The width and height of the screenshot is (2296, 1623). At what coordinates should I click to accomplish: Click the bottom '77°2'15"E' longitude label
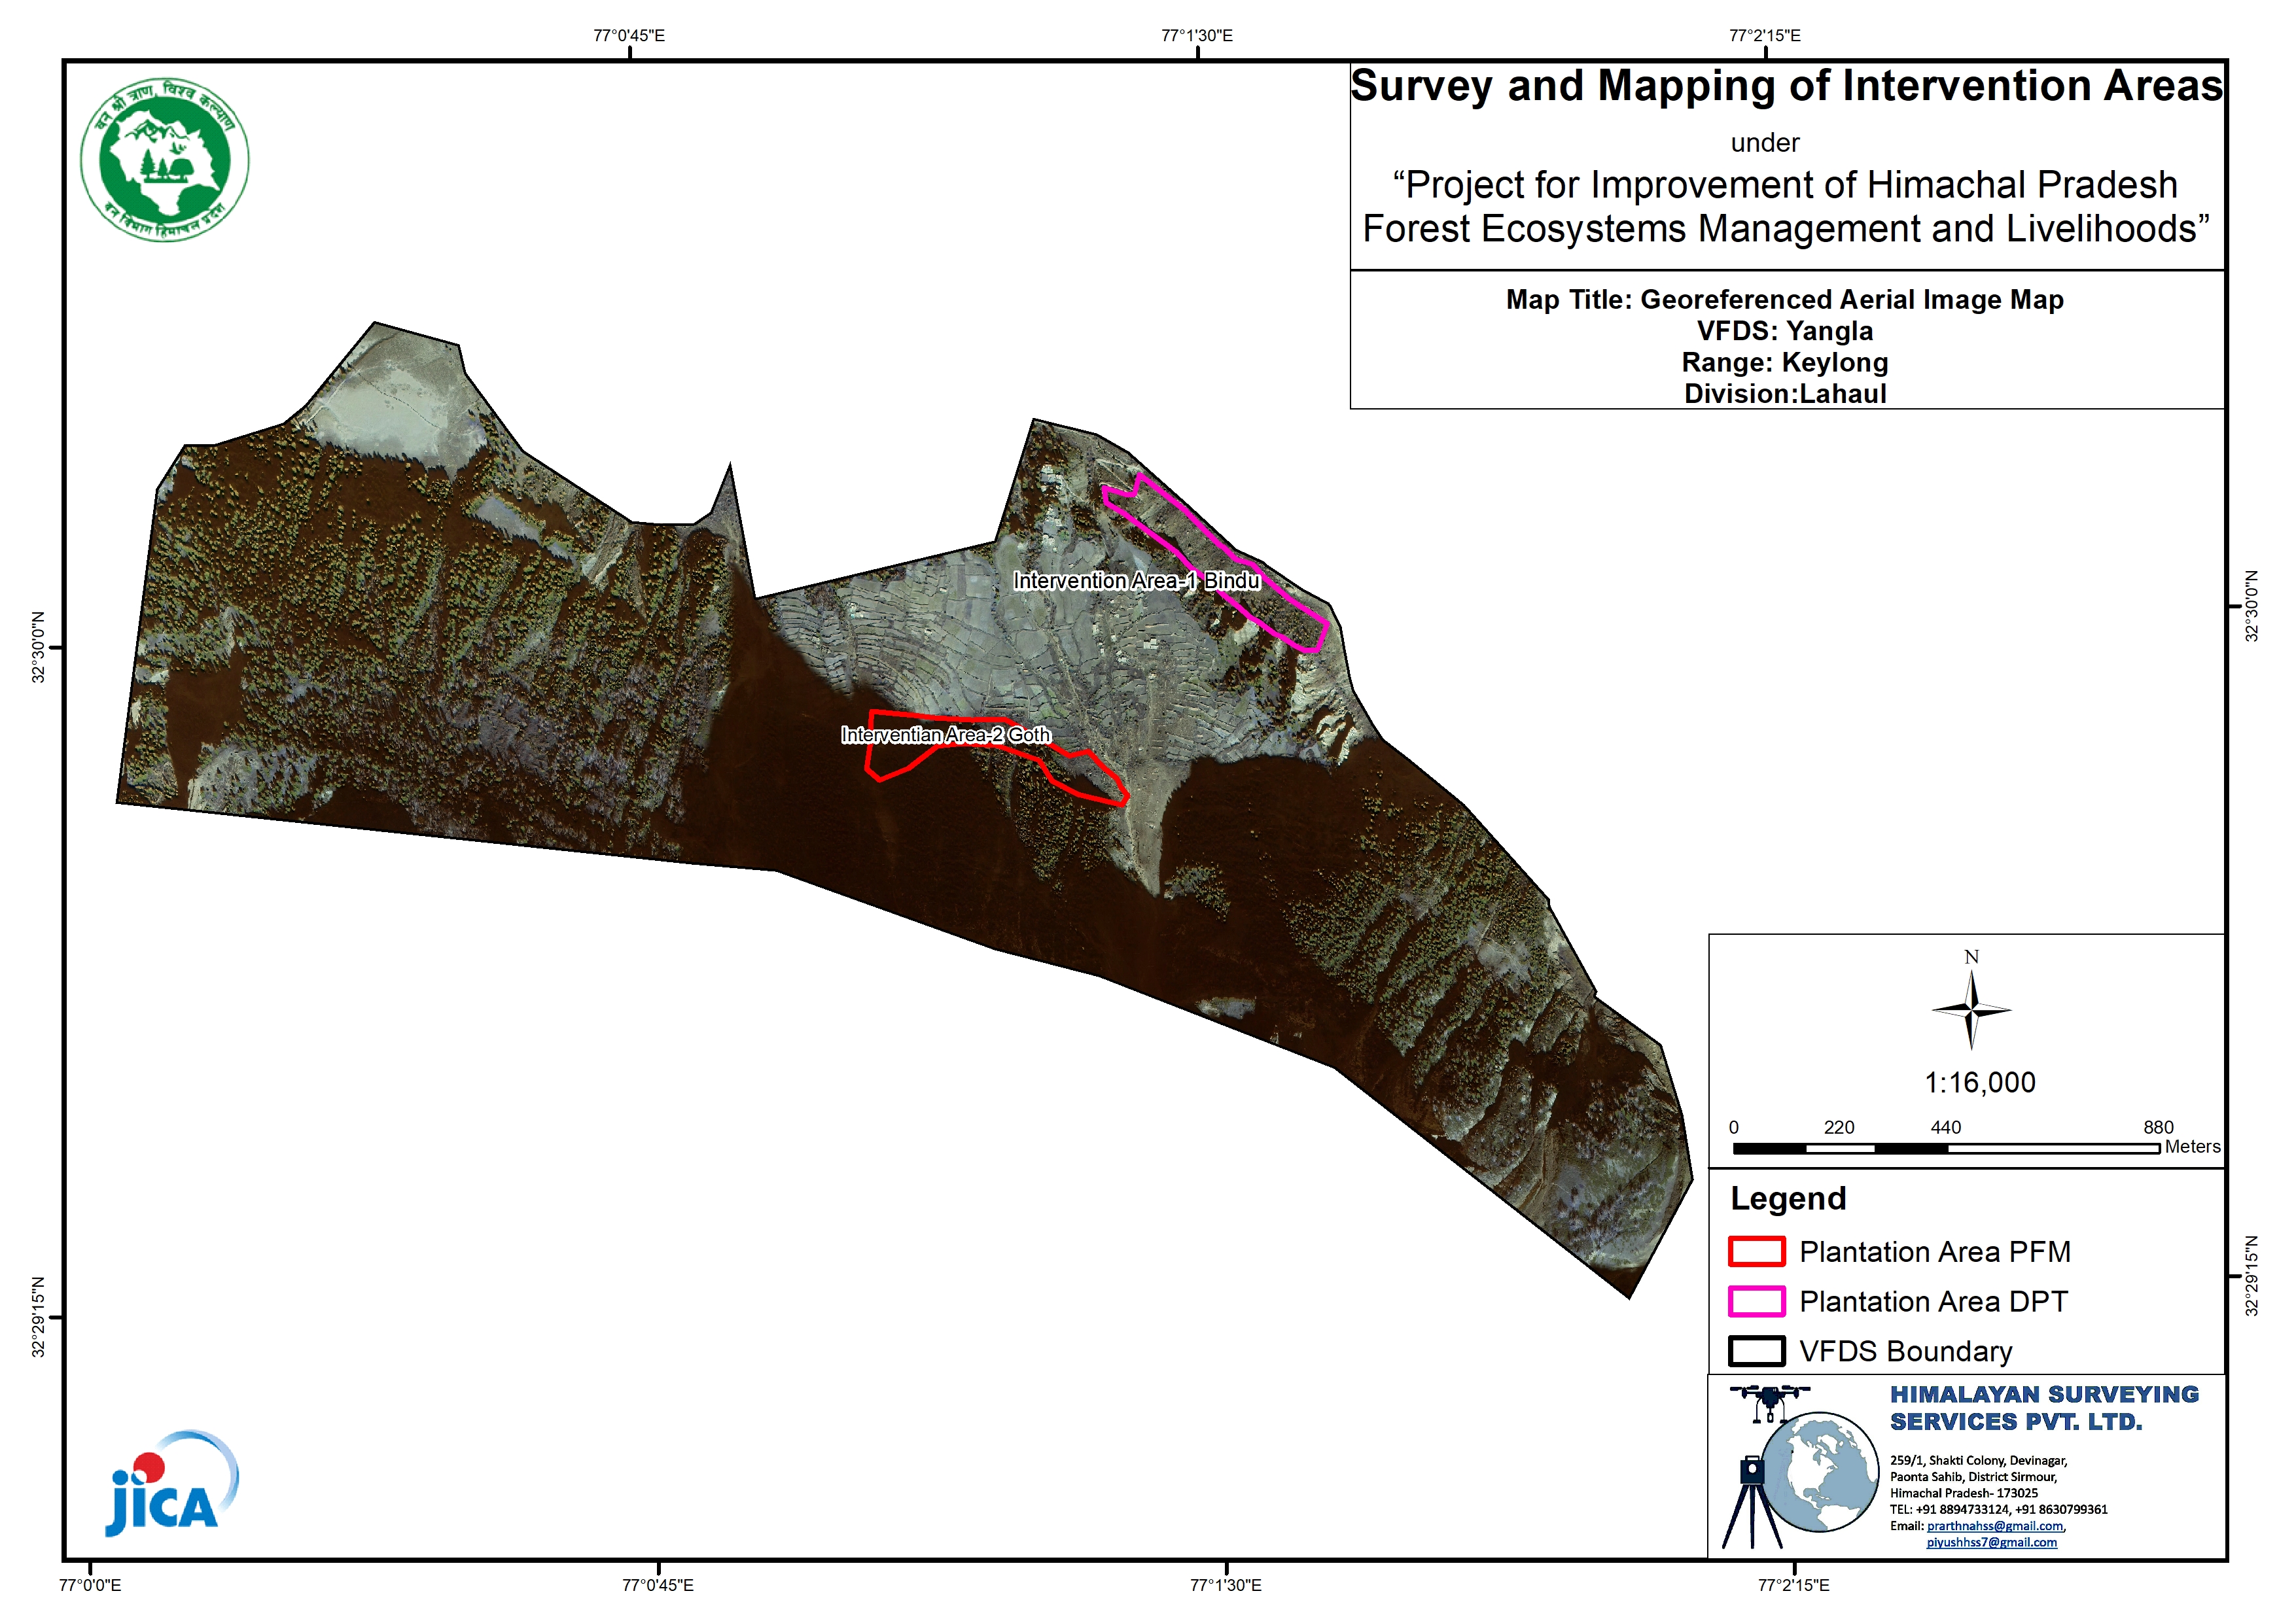(x=1794, y=1585)
